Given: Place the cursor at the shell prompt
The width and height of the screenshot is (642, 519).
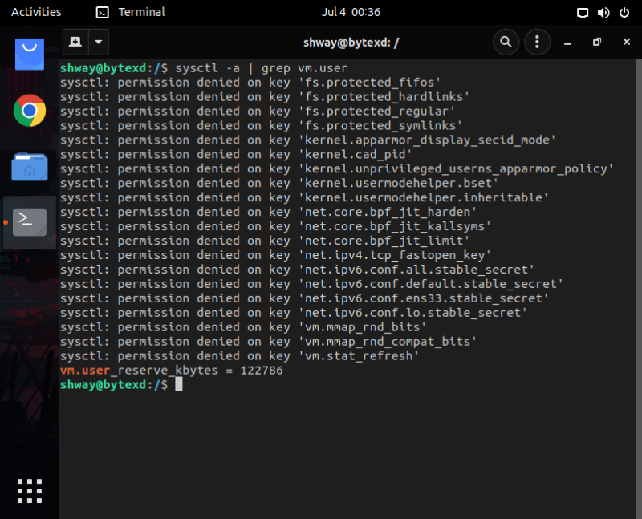Looking at the screenshot, I should tap(178, 384).
